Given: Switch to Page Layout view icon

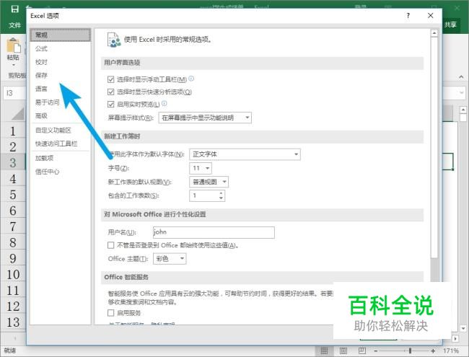Looking at the screenshot, I should pyautogui.click(x=343, y=351).
